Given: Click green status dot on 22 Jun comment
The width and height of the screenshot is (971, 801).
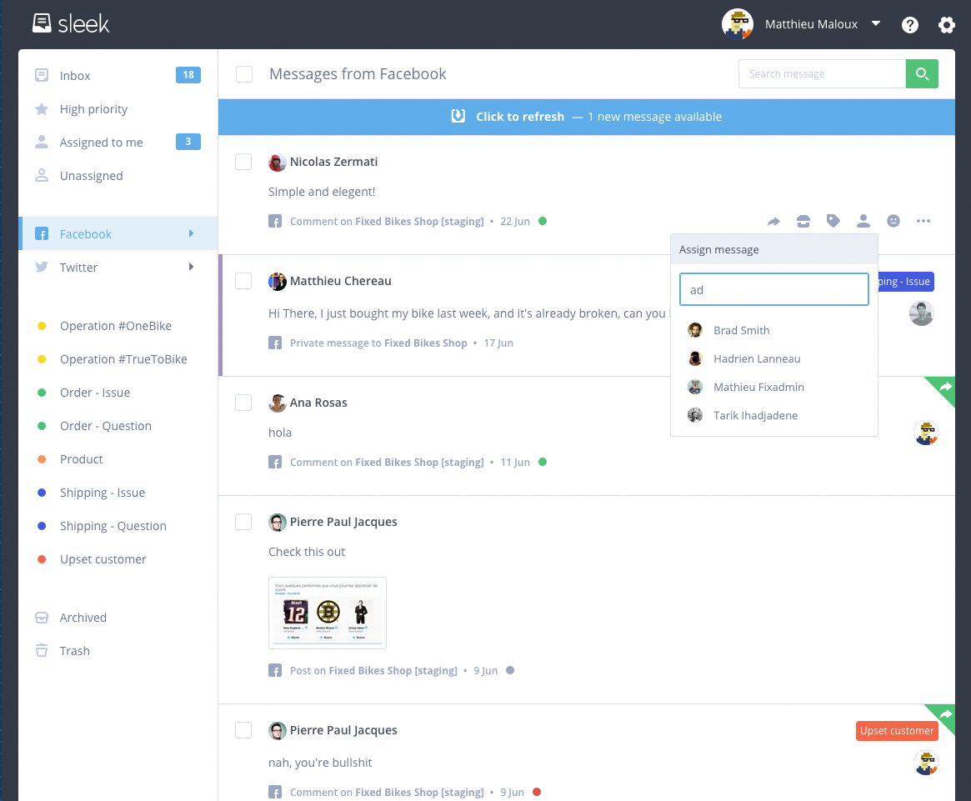Looking at the screenshot, I should (543, 221).
